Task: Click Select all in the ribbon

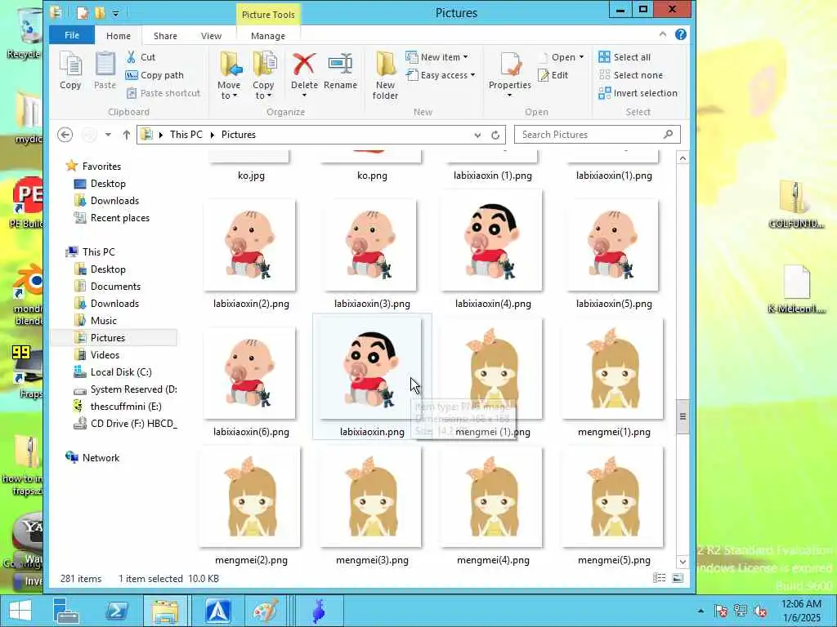Action: point(625,57)
